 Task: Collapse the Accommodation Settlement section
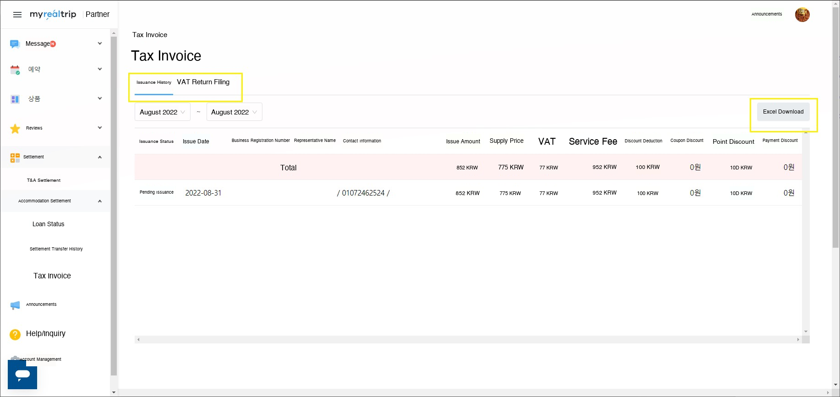click(x=100, y=201)
